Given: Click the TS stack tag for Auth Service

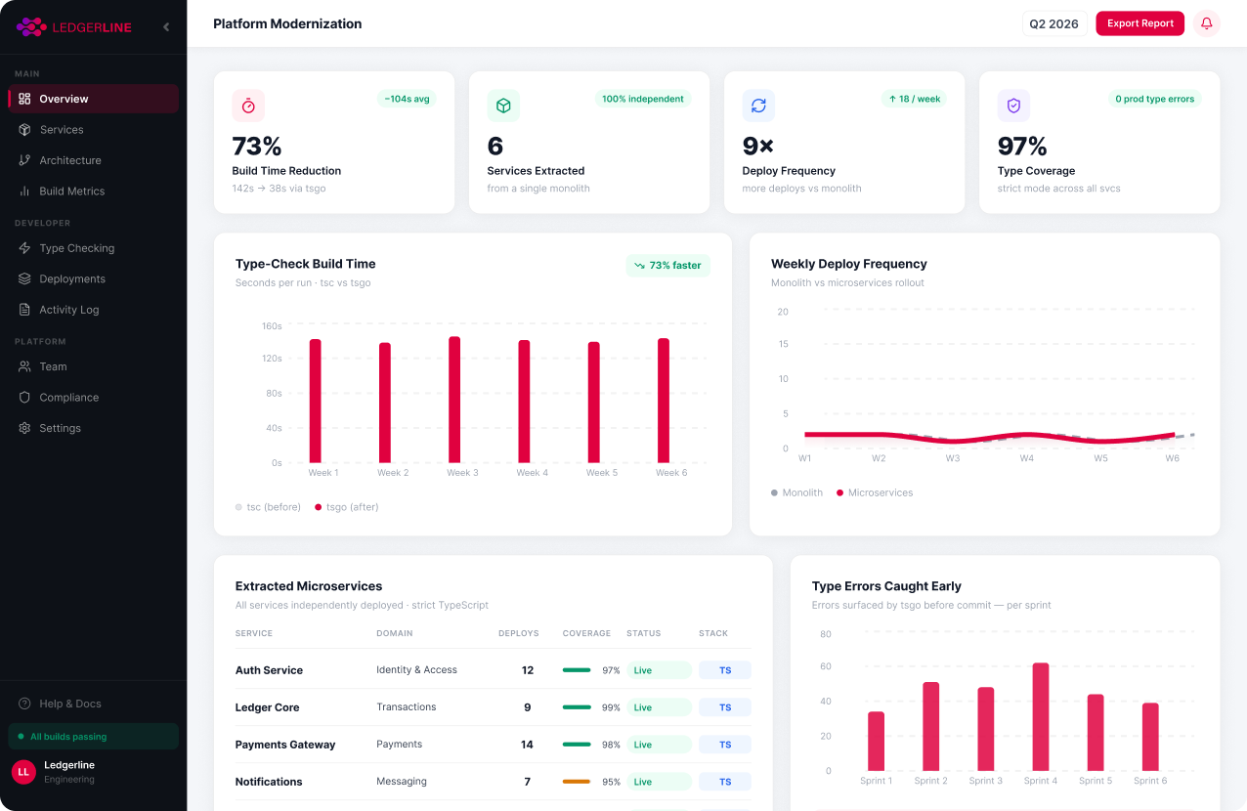Looking at the screenshot, I should [725, 670].
